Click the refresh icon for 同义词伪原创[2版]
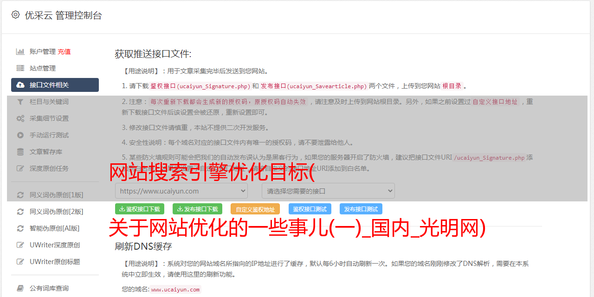This screenshot has height=297, width=594. point(20,212)
